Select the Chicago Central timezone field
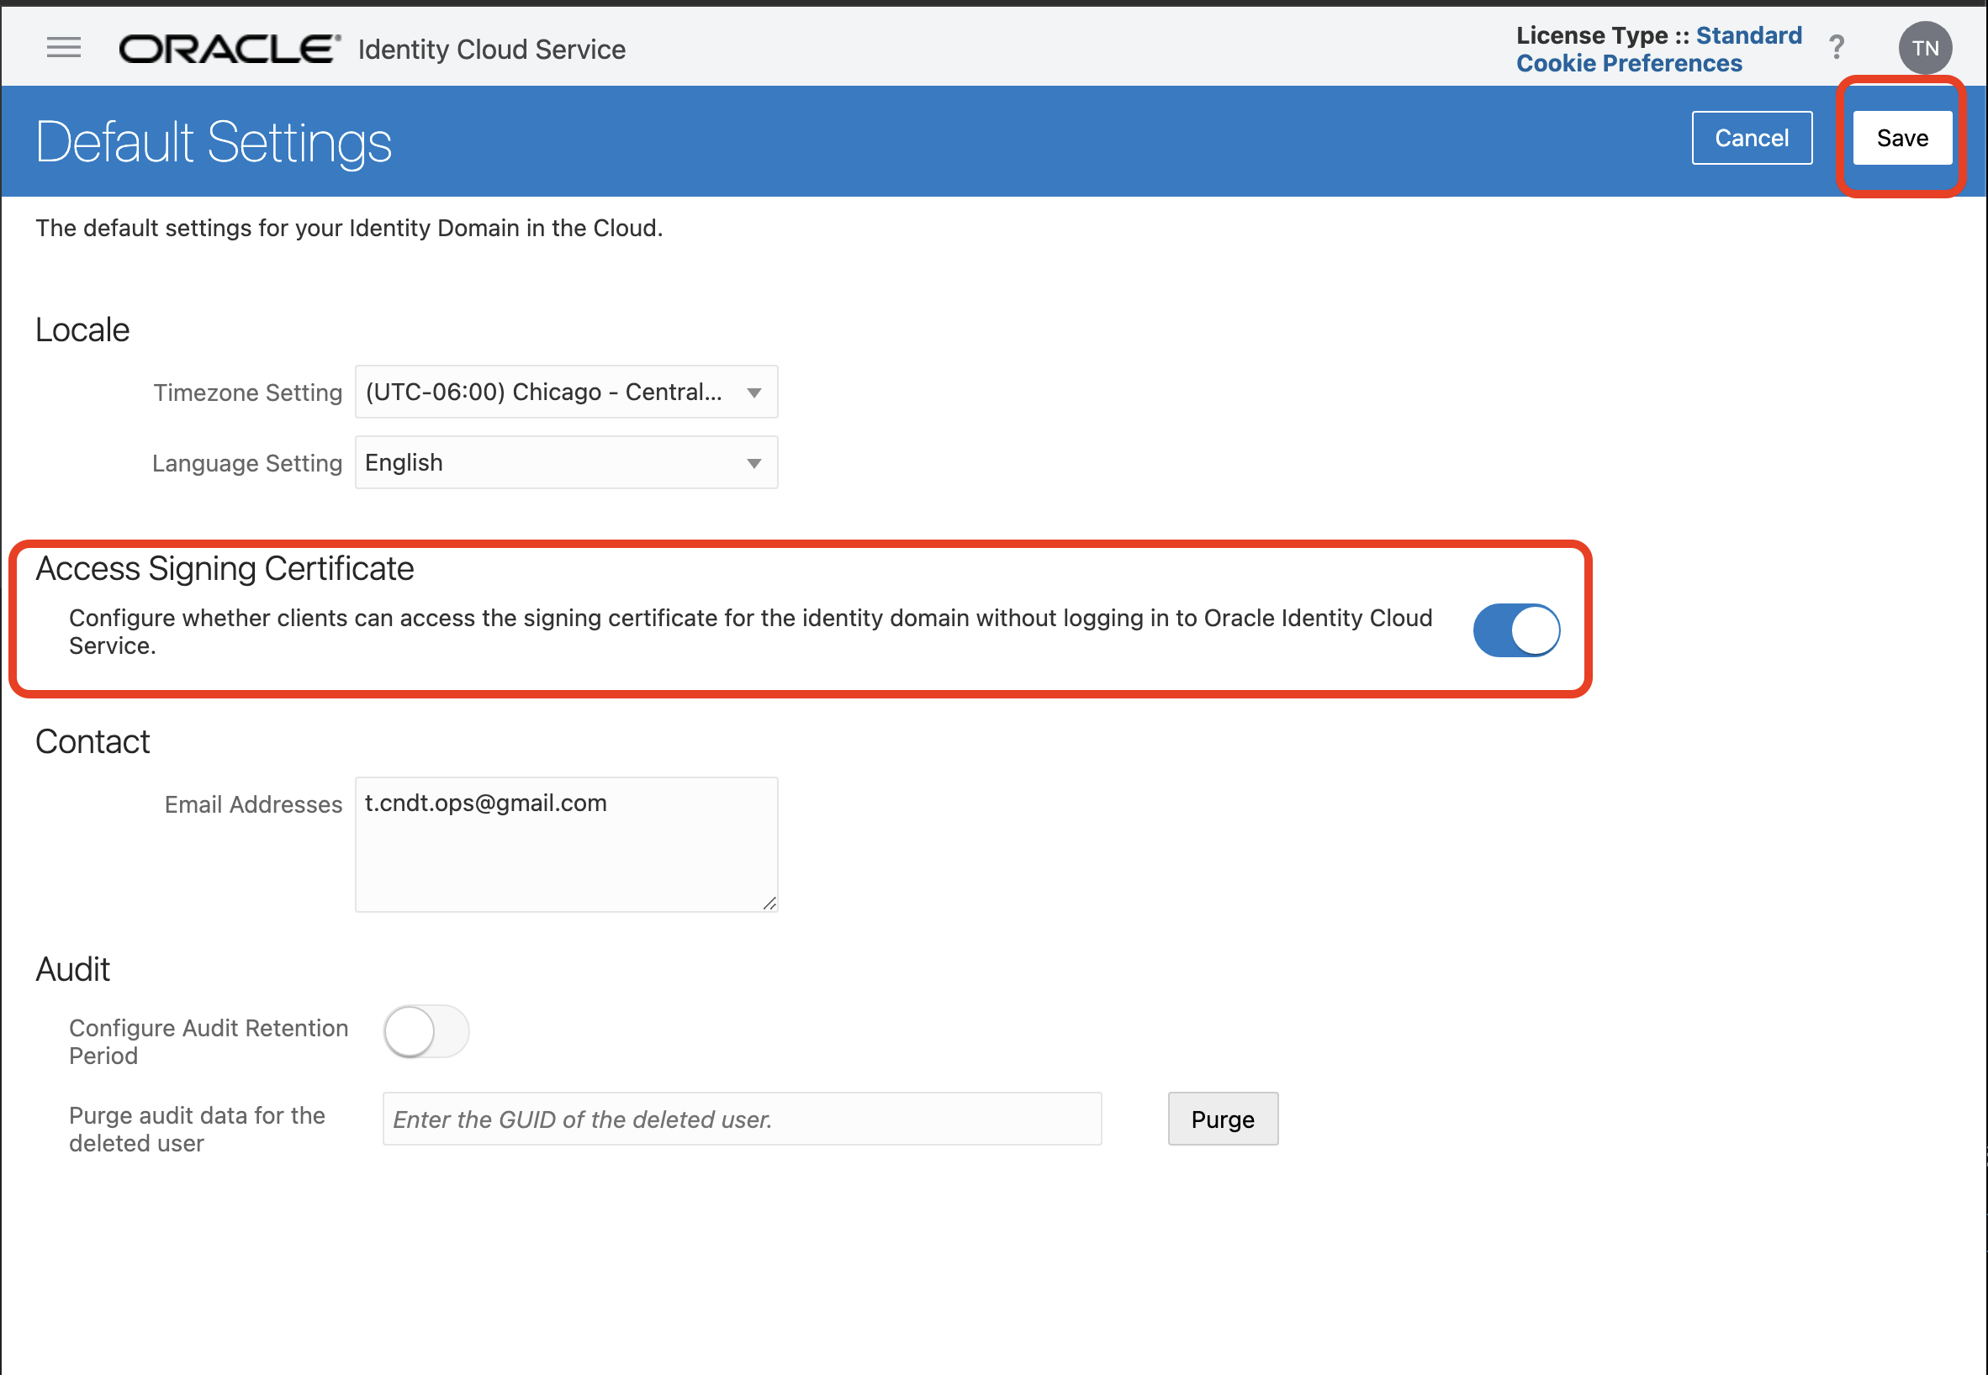The height and width of the screenshot is (1375, 1988). (543, 392)
